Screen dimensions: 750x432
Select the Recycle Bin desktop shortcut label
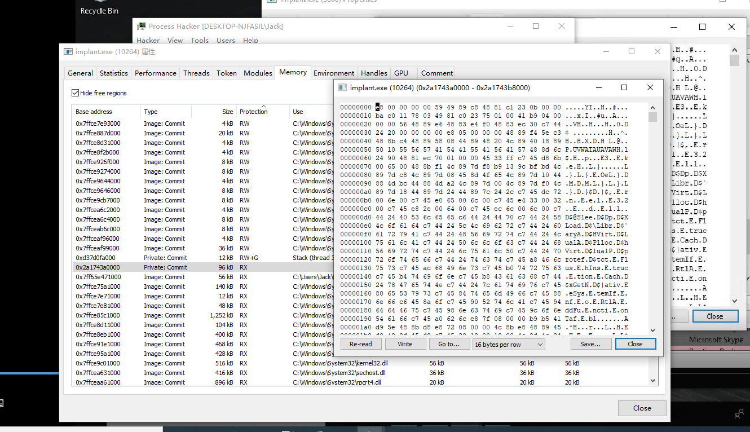click(99, 11)
